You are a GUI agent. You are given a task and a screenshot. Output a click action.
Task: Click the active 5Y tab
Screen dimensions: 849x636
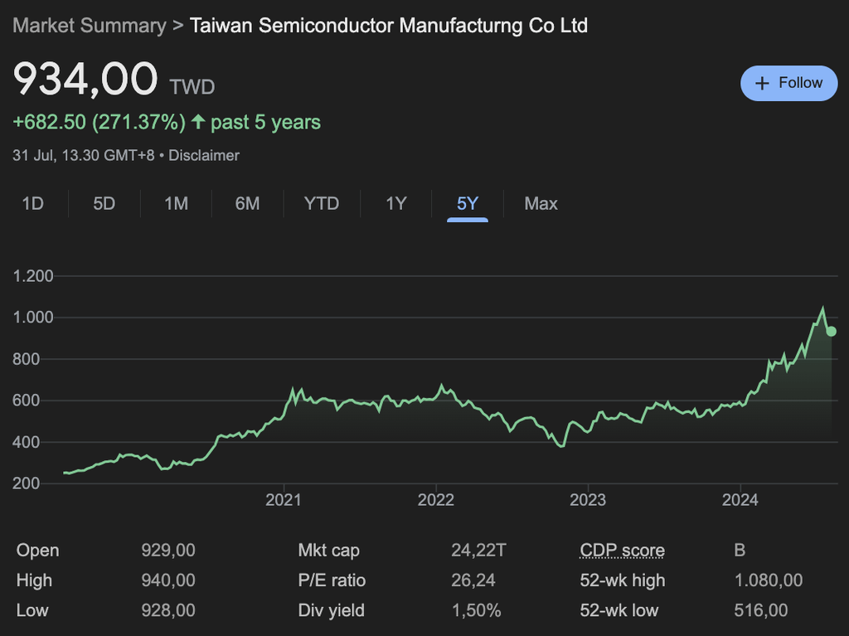[468, 203]
